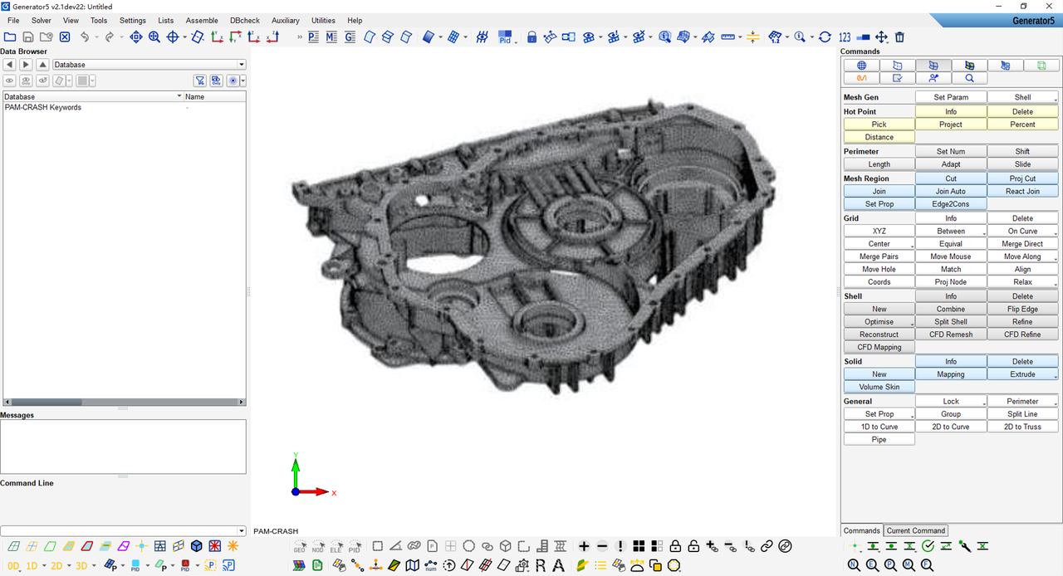
Task: Click the Save file icon
Action: tap(28, 37)
